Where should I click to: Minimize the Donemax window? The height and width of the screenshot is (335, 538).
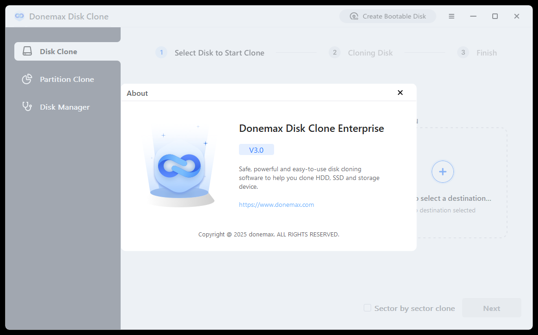point(473,16)
